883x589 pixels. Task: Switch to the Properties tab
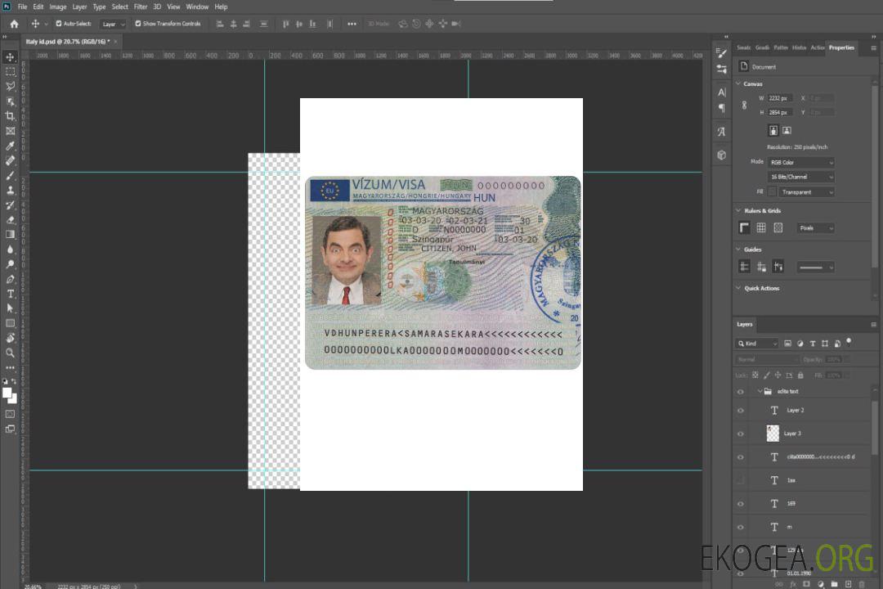(x=841, y=48)
